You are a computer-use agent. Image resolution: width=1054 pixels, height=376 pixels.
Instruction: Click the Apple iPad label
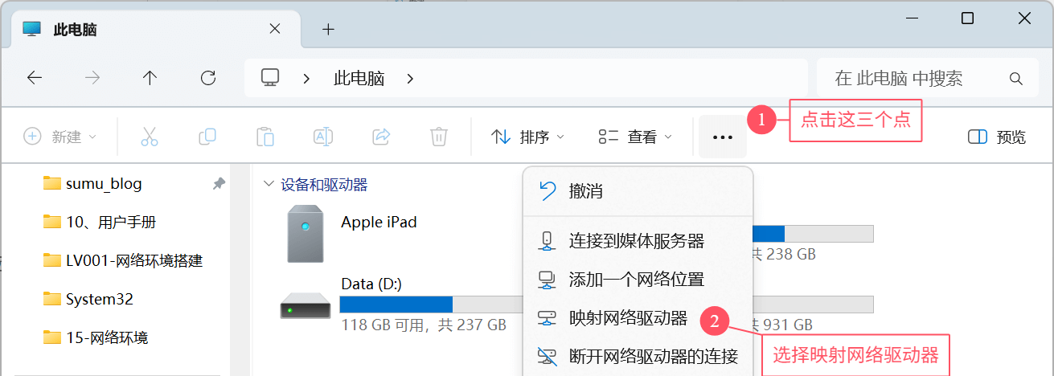(x=379, y=222)
